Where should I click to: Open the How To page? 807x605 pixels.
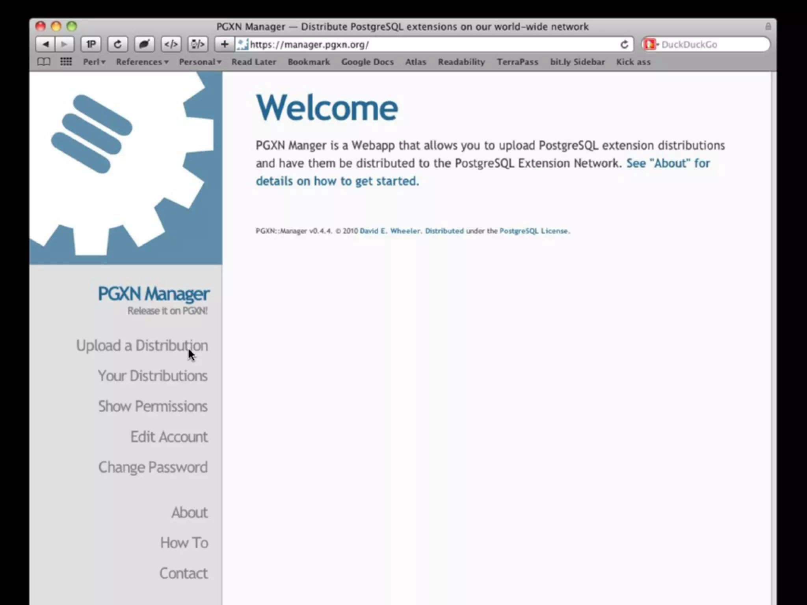(184, 543)
